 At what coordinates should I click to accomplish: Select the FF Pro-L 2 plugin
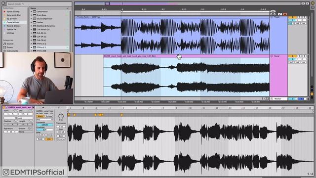point(49,47)
